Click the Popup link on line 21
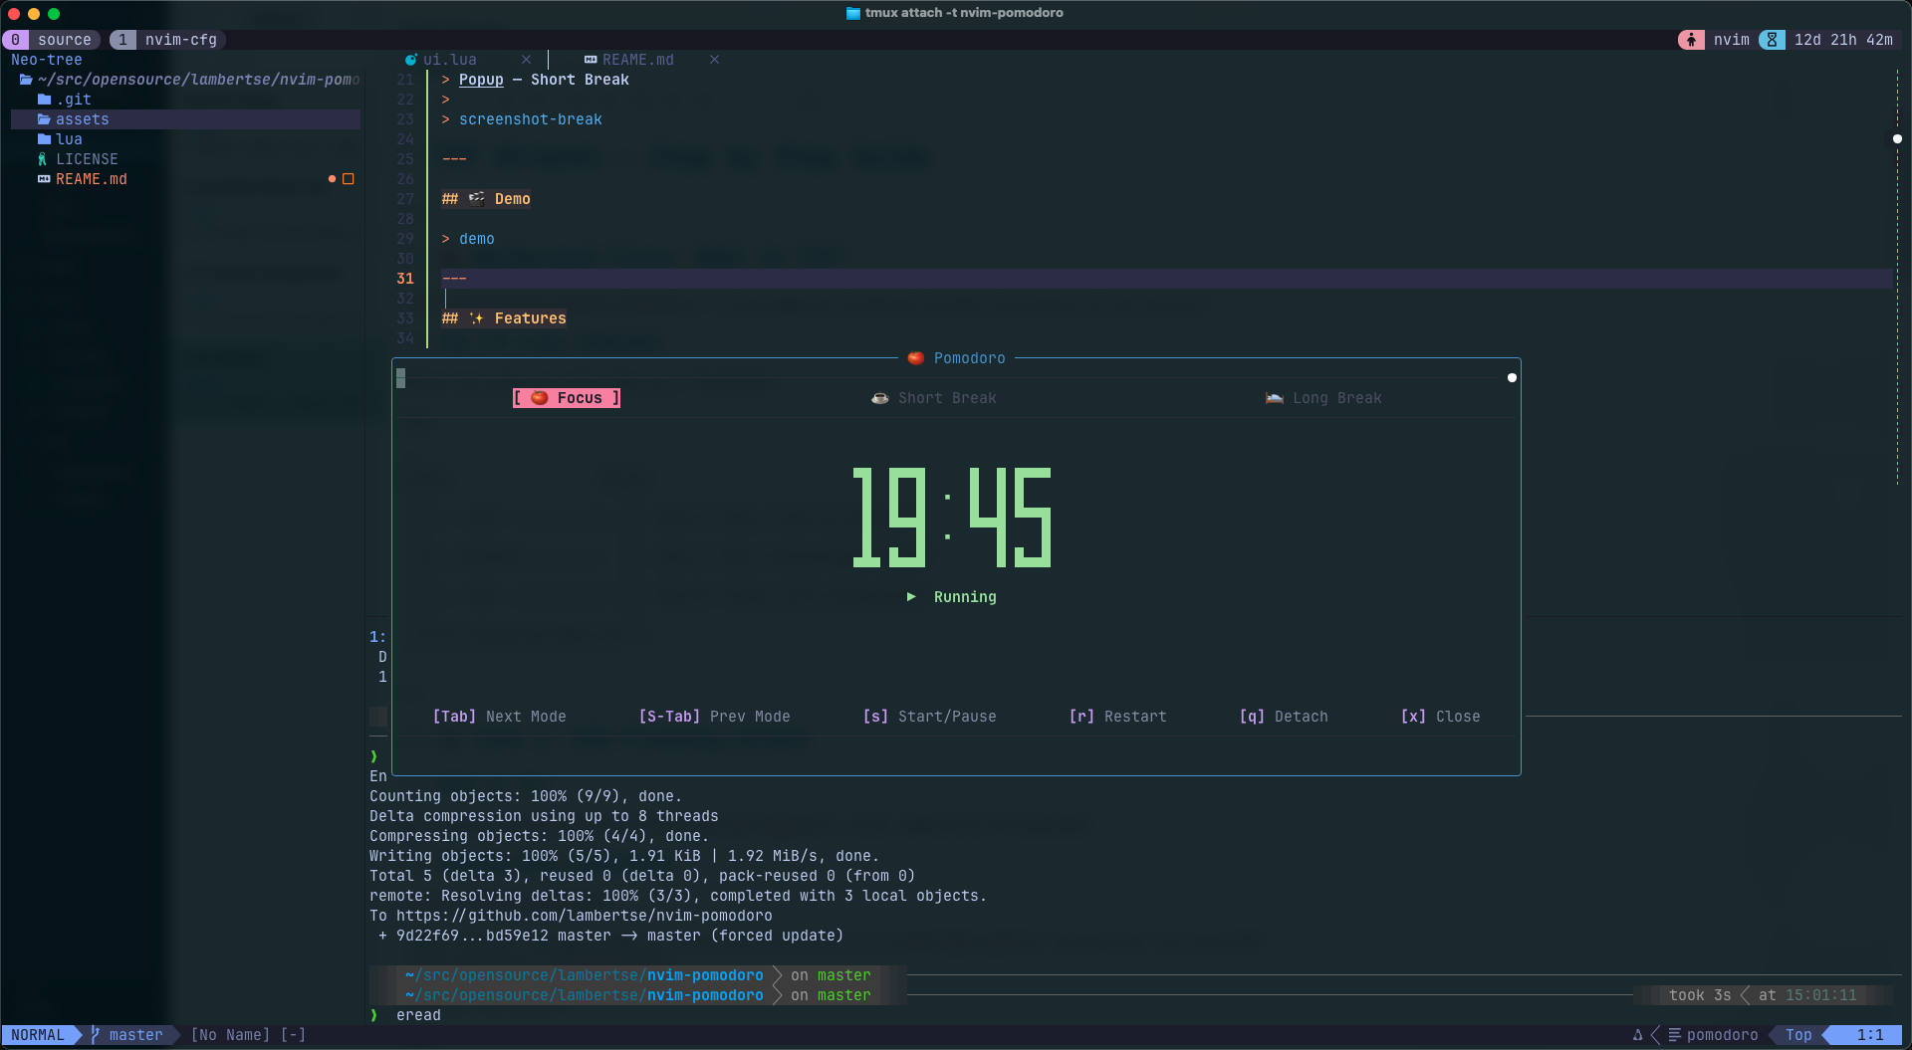Viewport: 1912px width, 1050px height. pyautogui.click(x=481, y=80)
